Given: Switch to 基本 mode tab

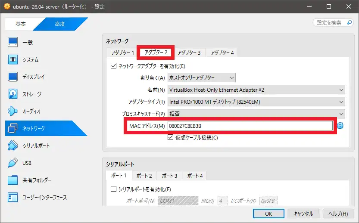Looking at the screenshot, I should coord(21,24).
